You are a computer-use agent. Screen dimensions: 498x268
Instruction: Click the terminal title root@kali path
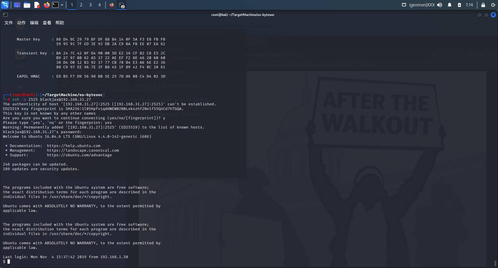coord(243,15)
